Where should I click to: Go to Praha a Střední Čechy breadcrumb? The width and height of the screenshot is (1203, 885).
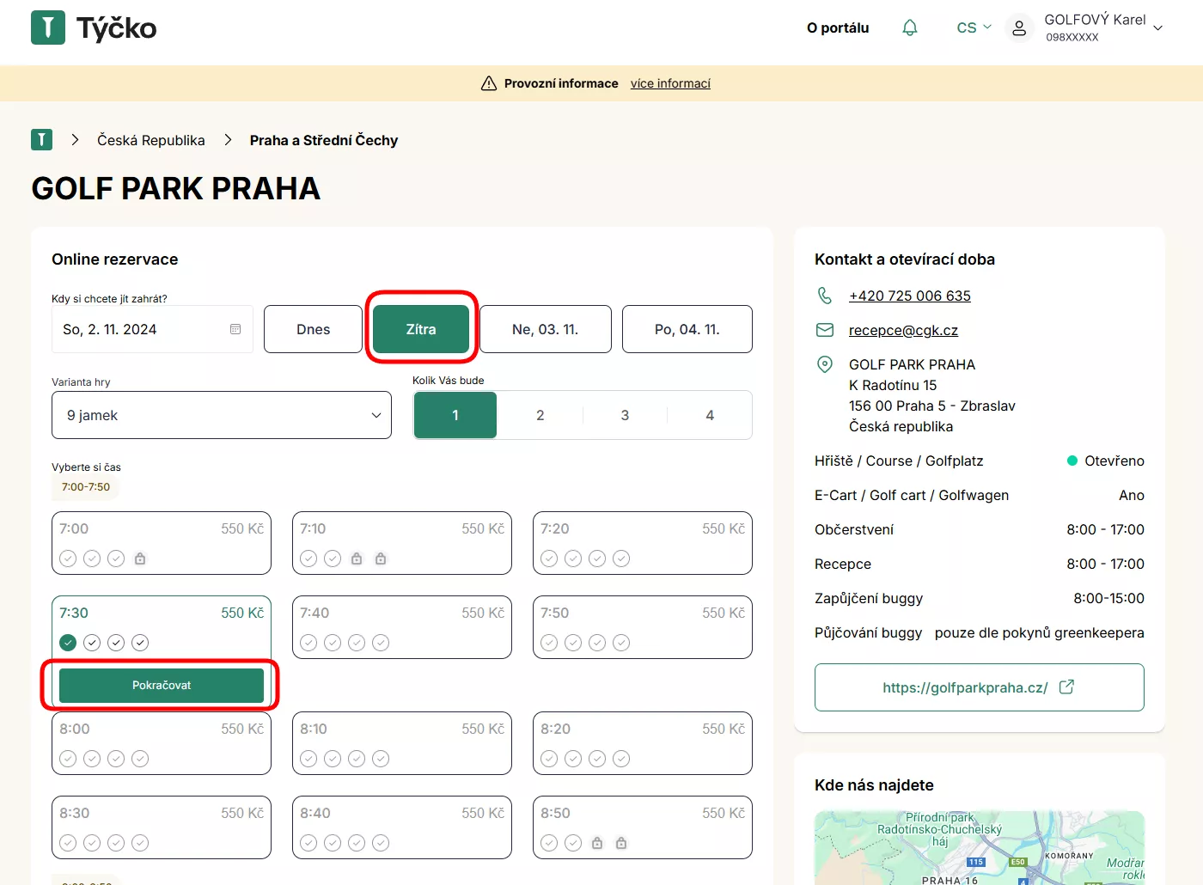[324, 140]
